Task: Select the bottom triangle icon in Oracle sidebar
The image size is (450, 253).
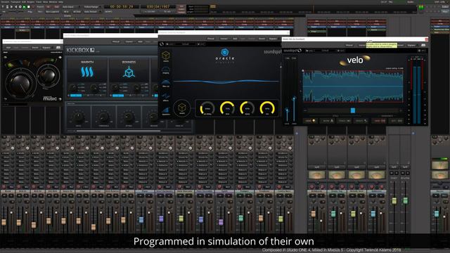Action: 166,110
